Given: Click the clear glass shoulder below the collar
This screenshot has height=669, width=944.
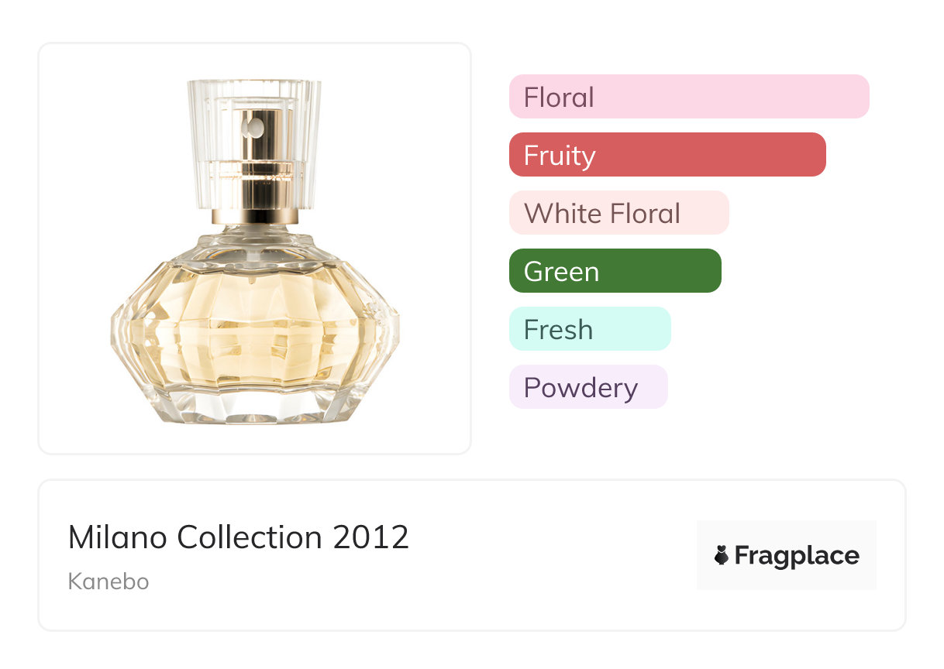Looking at the screenshot, I should pos(254,244).
